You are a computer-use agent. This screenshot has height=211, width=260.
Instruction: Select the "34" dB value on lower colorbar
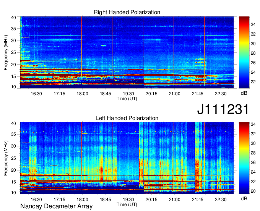[253, 124]
